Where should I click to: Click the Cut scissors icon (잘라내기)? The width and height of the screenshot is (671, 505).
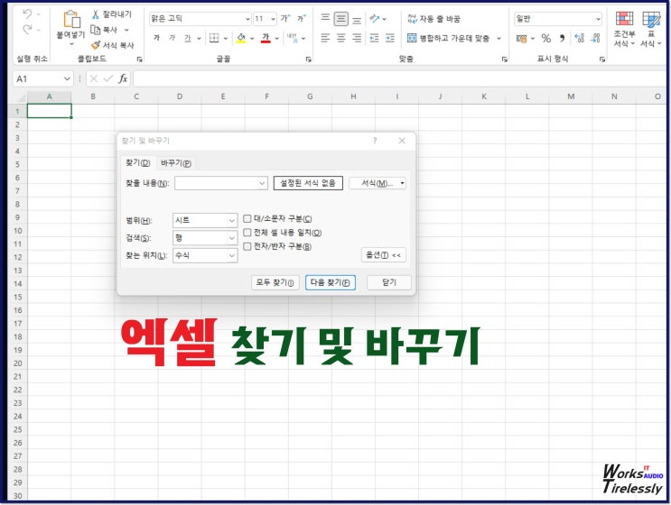96,14
